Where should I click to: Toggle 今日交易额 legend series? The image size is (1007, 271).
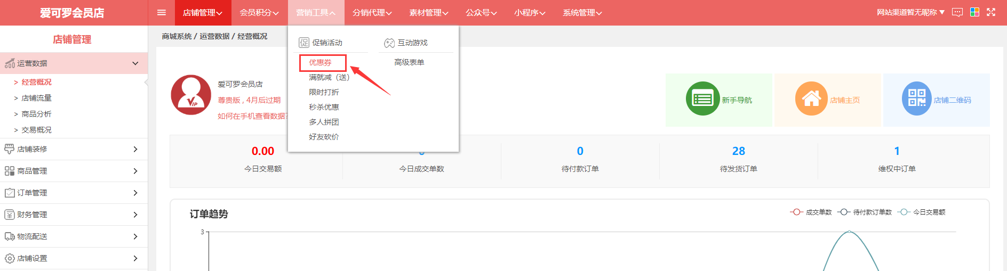[x=922, y=212]
